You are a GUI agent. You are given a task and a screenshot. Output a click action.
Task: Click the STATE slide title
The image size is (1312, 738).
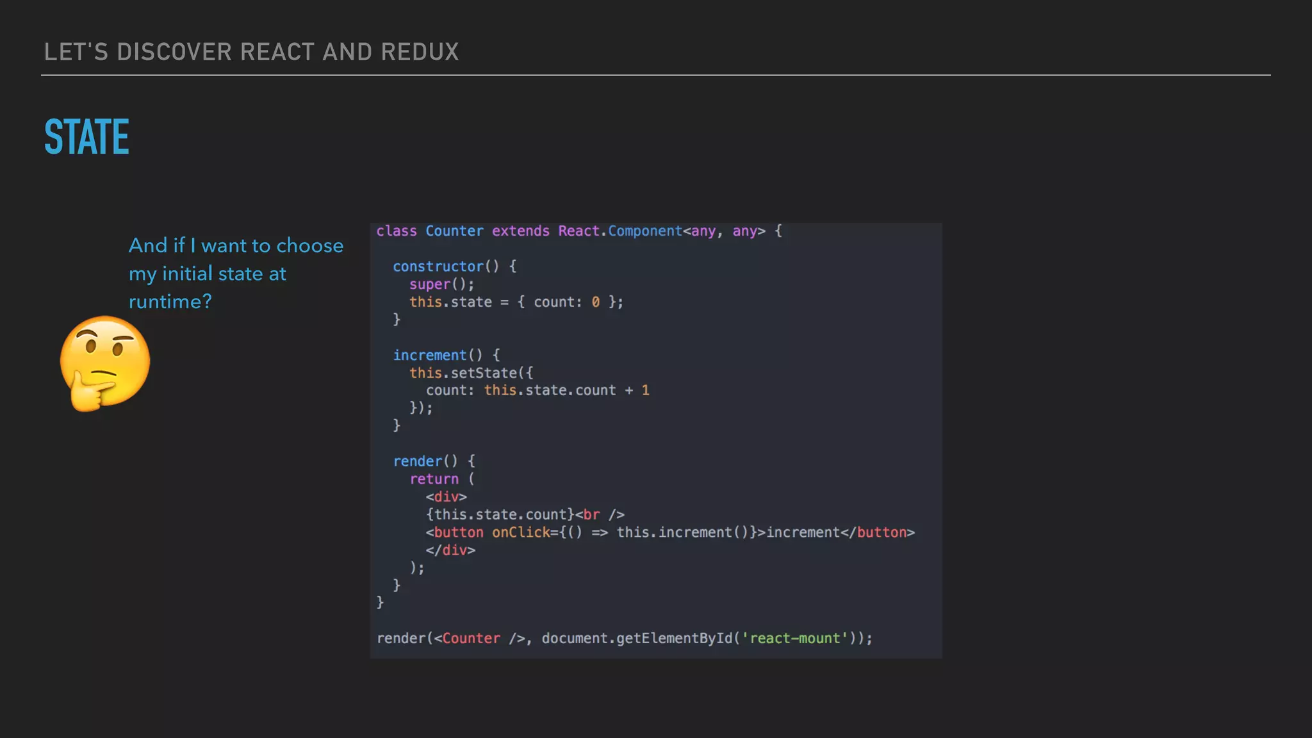point(86,136)
